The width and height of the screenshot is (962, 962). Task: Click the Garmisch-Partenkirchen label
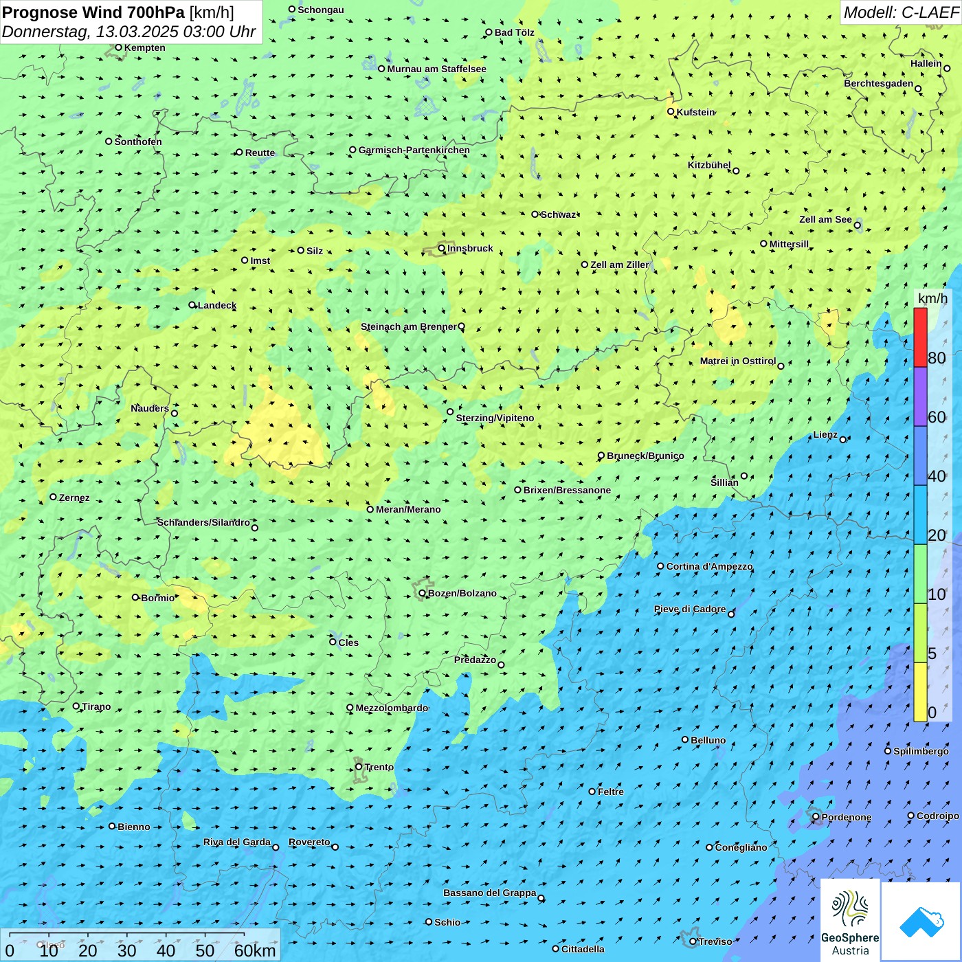tap(414, 150)
